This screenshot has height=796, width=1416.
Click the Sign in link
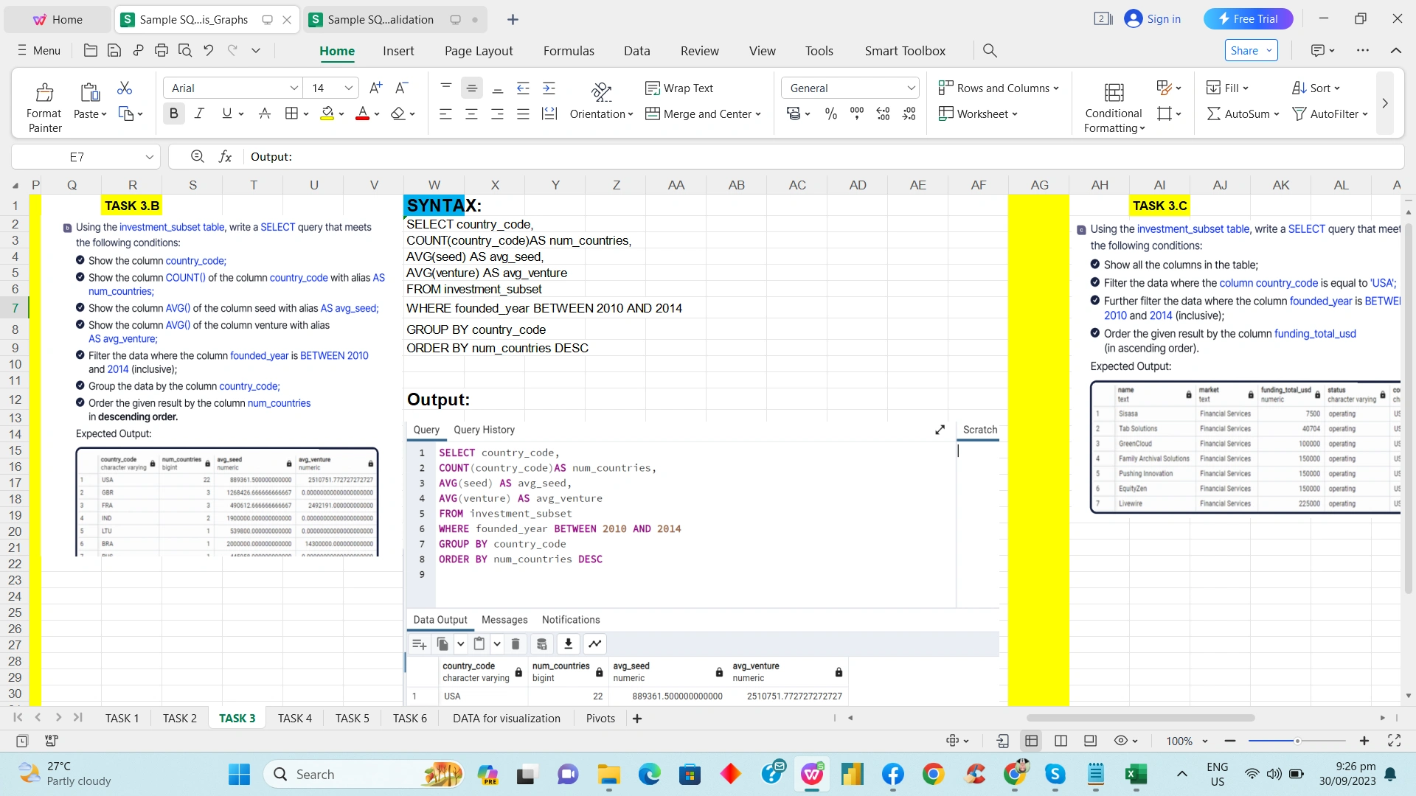1162,18
